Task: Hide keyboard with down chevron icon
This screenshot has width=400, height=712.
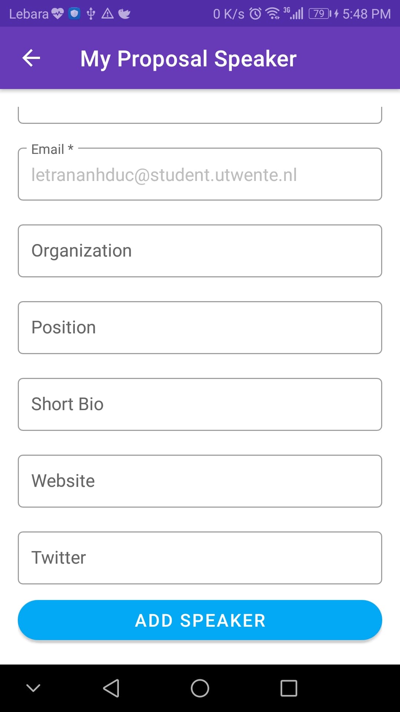Action: point(33,688)
